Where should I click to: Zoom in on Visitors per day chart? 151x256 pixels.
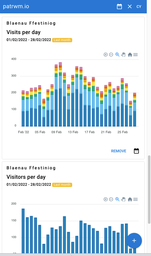(106, 199)
